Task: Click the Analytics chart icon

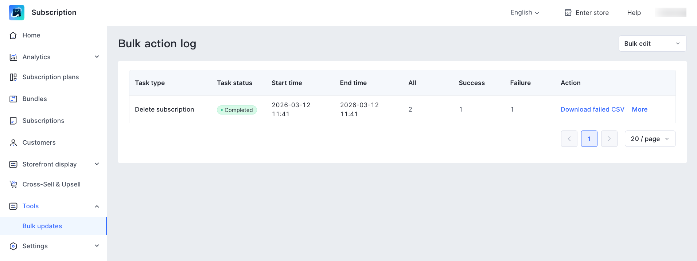Action: pos(13,57)
